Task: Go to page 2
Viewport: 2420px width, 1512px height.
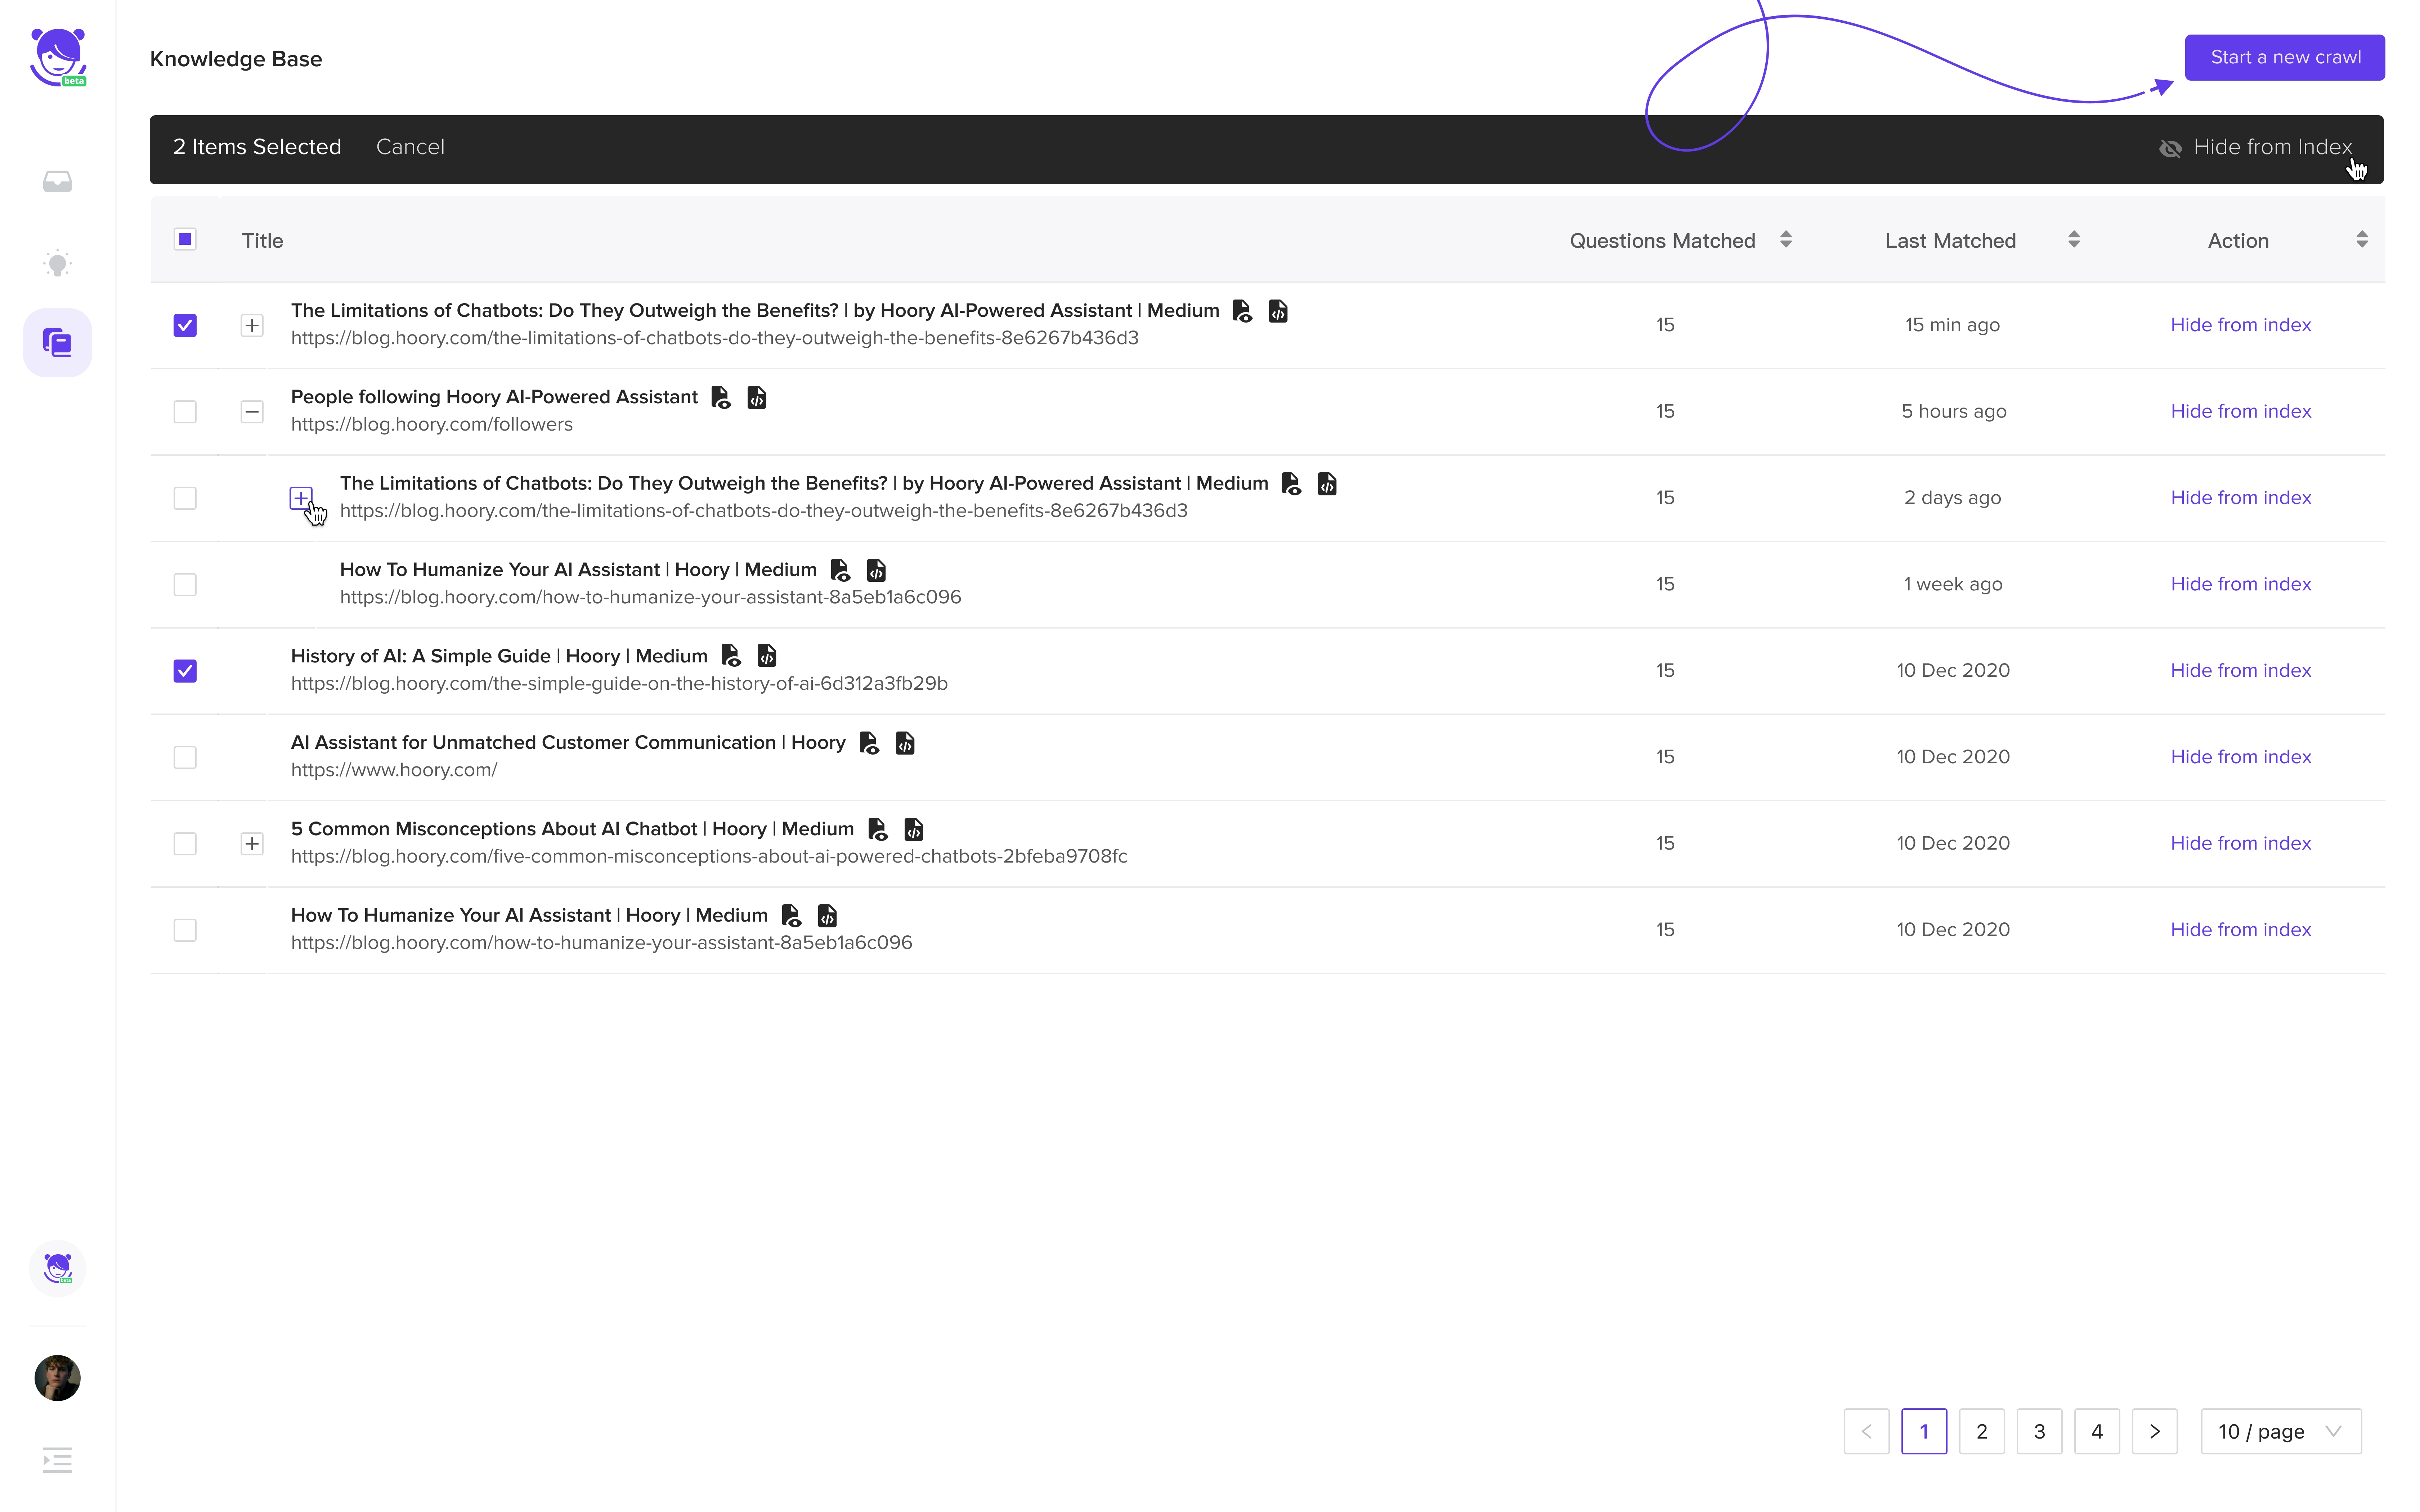Action: [1982, 1431]
